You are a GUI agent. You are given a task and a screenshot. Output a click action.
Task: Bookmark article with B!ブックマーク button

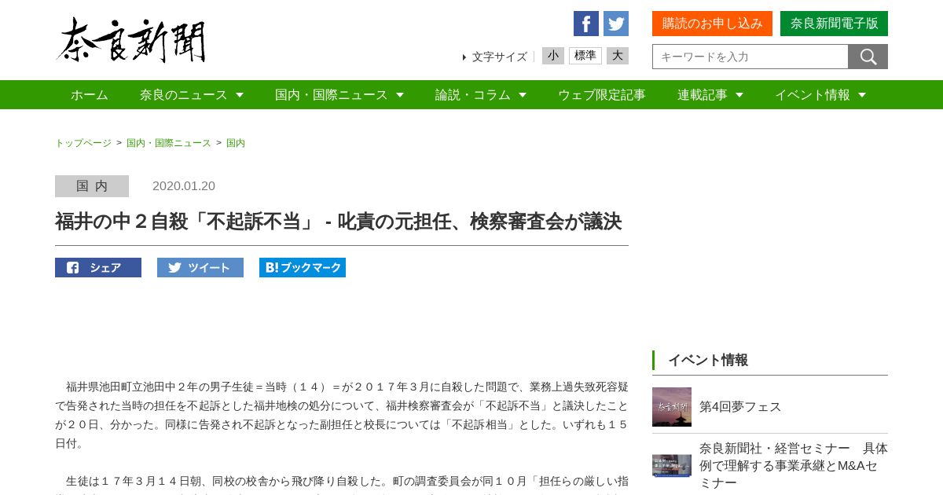tap(303, 267)
